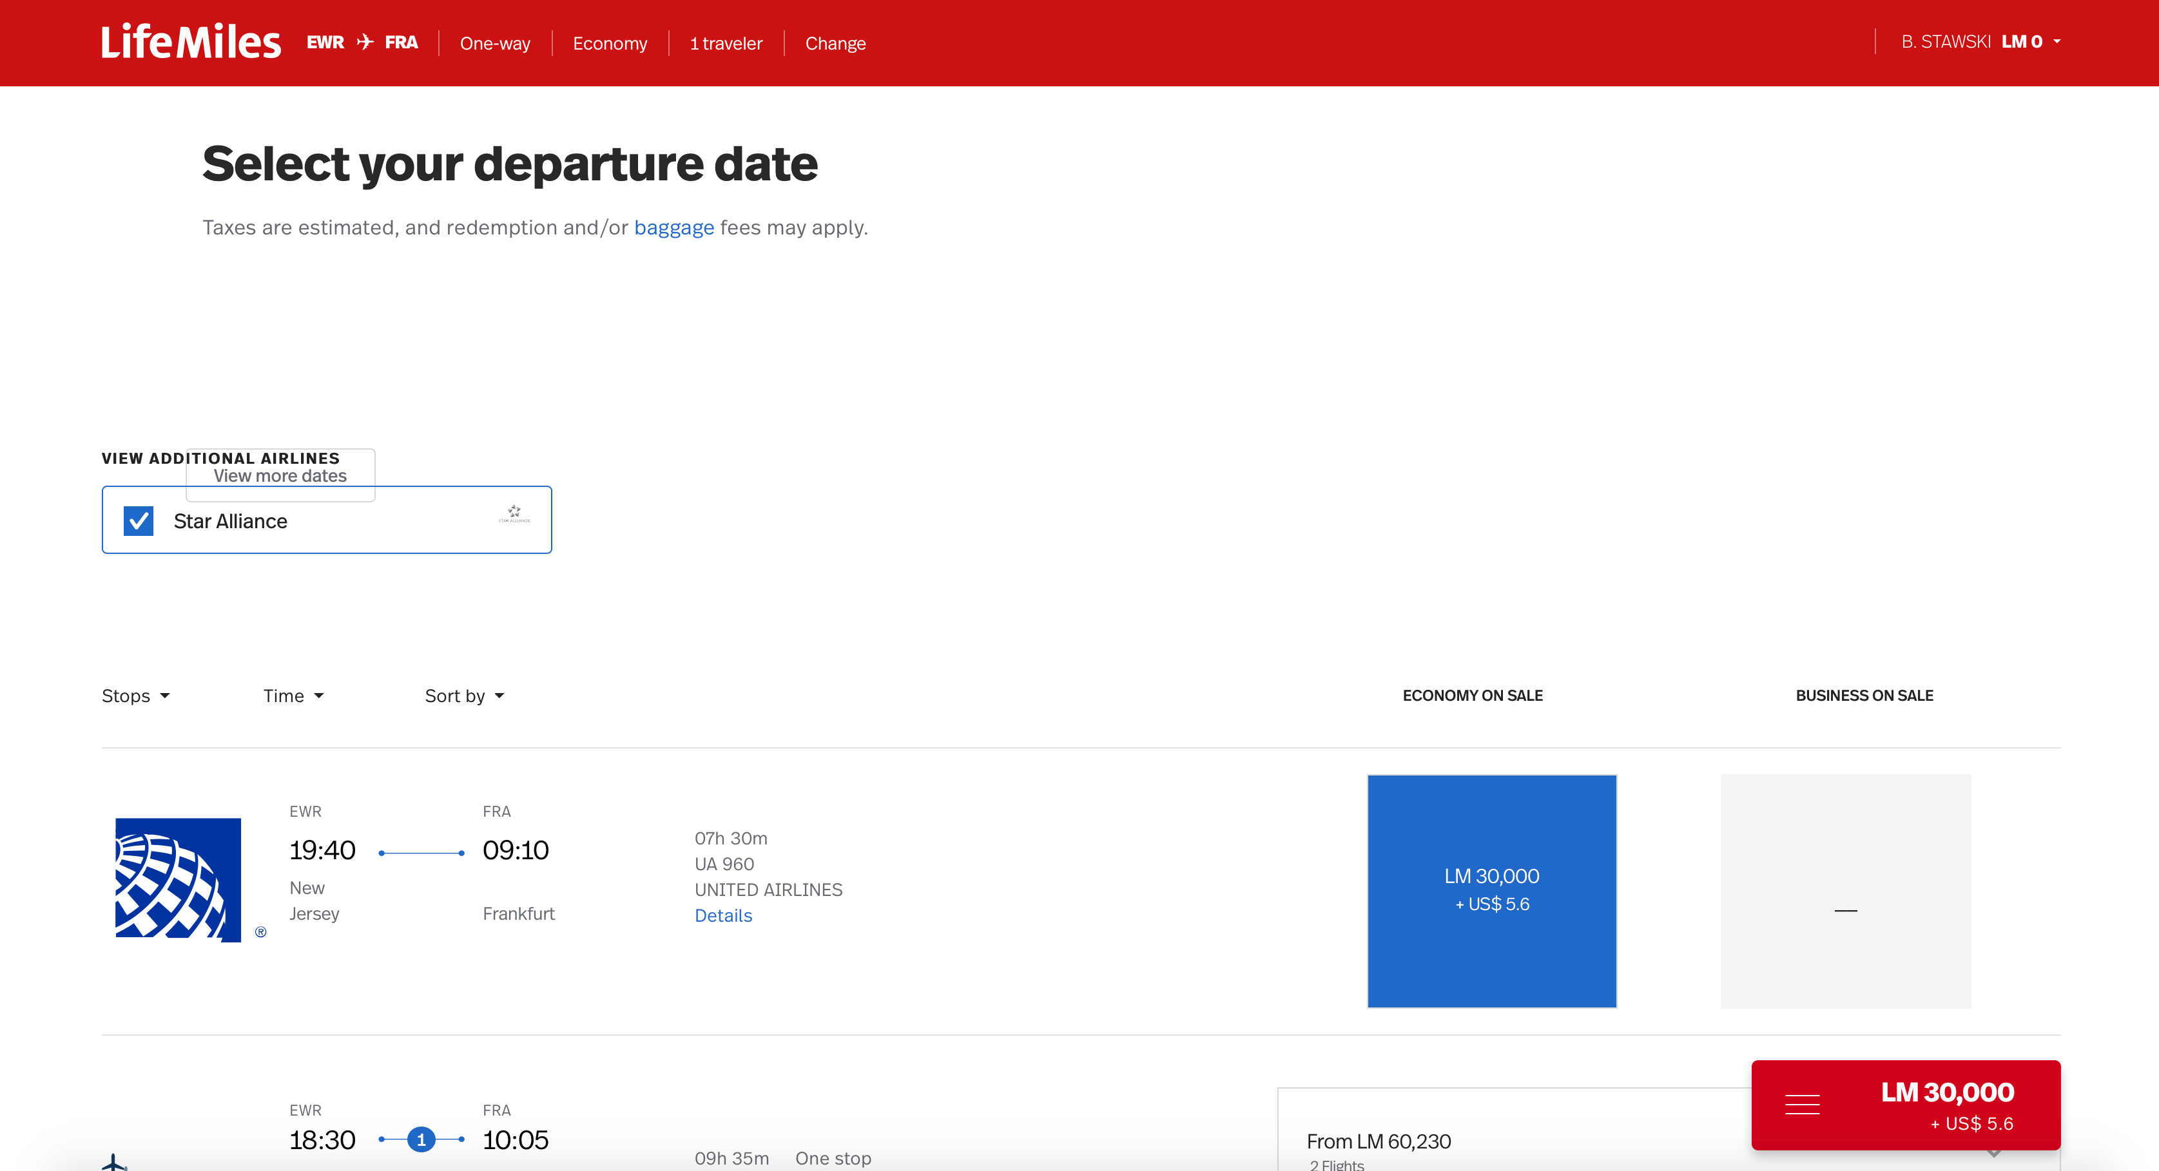Click Change to modify the search
The width and height of the screenshot is (2159, 1171).
click(836, 43)
